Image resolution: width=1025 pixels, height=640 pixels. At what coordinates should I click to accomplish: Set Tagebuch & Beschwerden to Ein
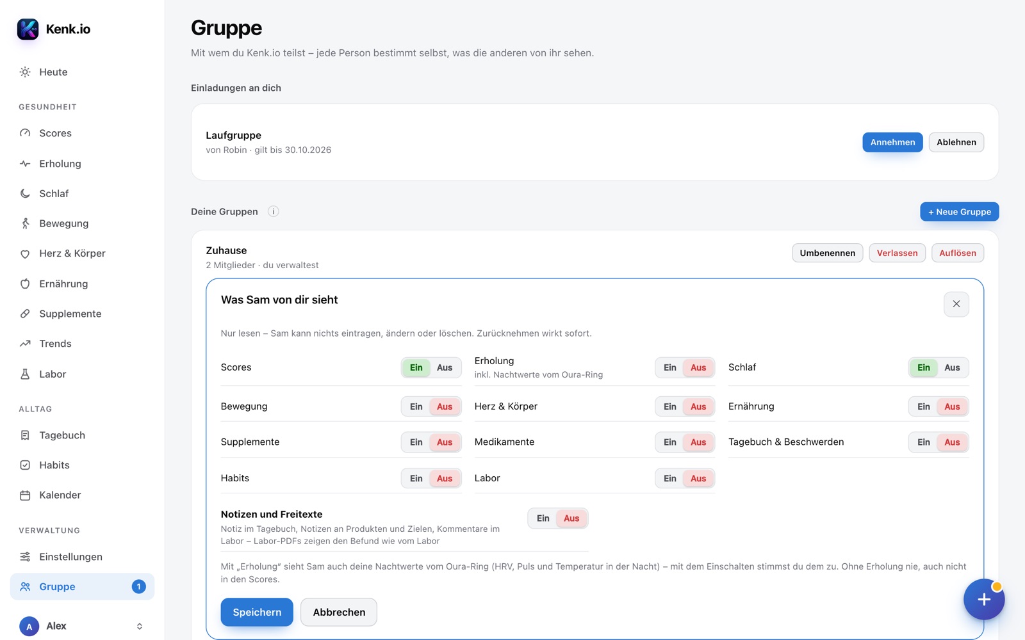point(924,442)
